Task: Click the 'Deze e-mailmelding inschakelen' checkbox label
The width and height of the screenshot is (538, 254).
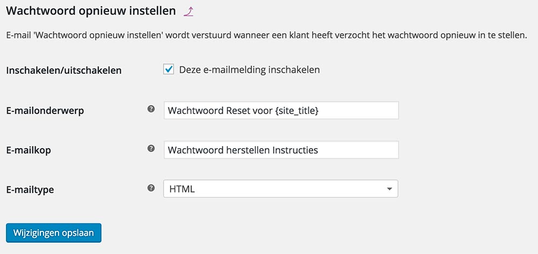Action: pos(249,70)
